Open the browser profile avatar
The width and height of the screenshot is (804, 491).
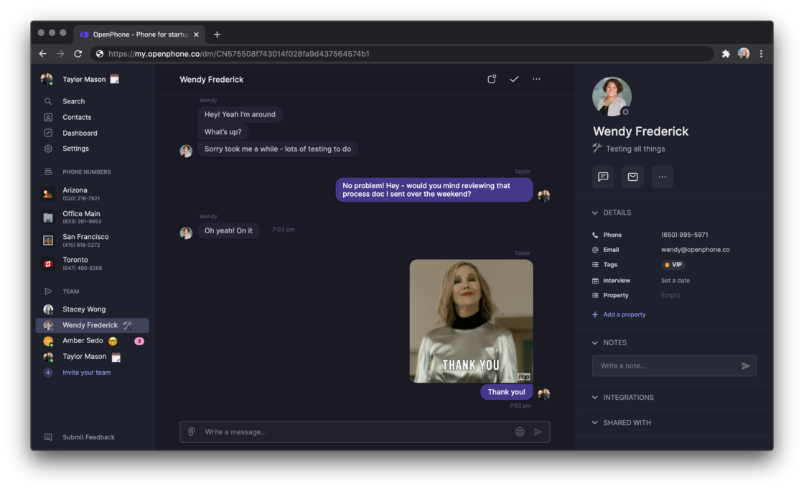(x=744, y=53)
